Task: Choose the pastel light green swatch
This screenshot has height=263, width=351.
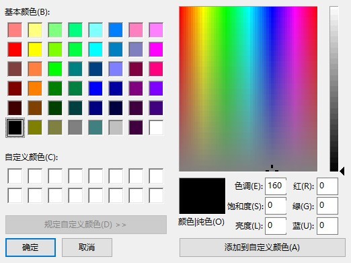Action: pyautogui.click(x=55, y=30)
